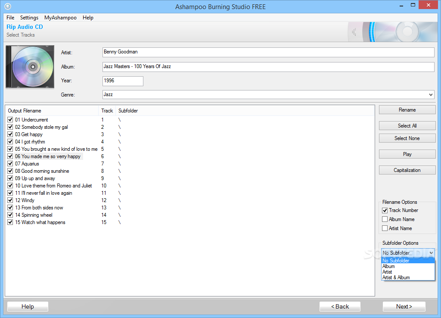Image resolution: width=441 pixels, height=318 pixels.
Task: Select track '08 Good morning sunshine'
Action: (42, 171)
